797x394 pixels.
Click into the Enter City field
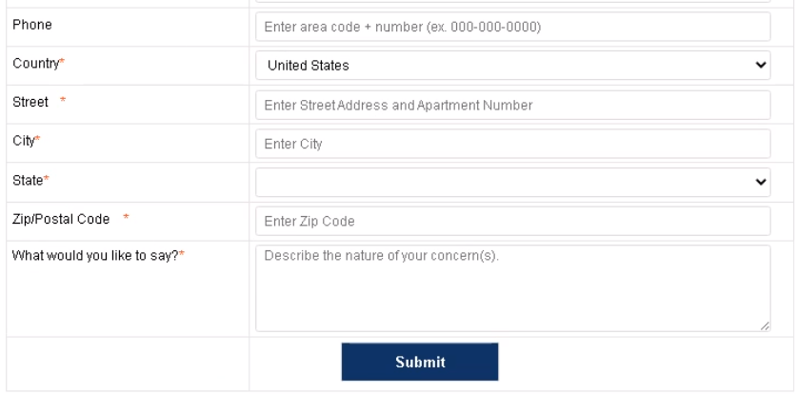pyautogui.click(x=512, y=144)
